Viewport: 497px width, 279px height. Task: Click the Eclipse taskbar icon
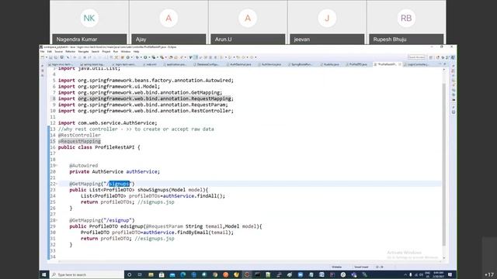247,274
